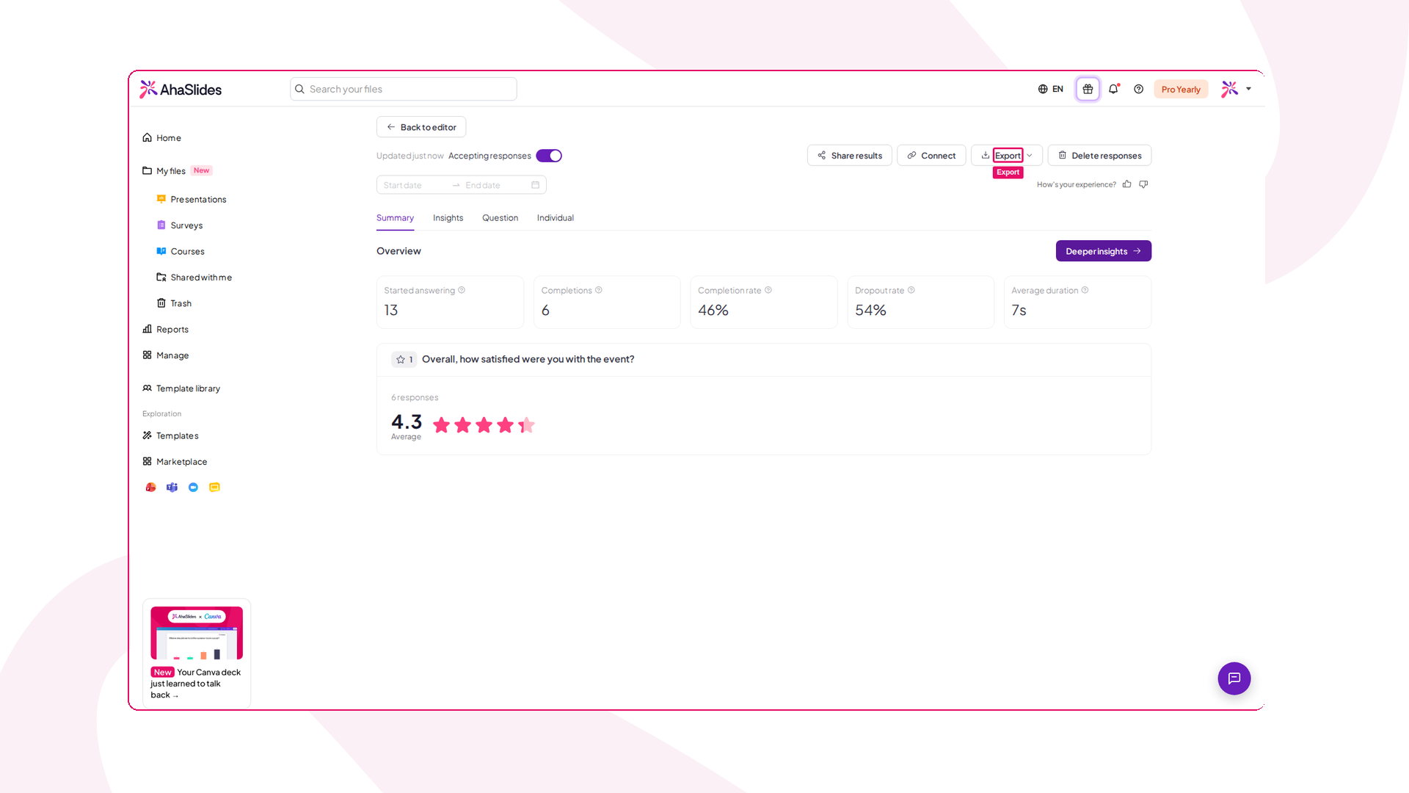Open the Zoom integration icon

(193, 488)
